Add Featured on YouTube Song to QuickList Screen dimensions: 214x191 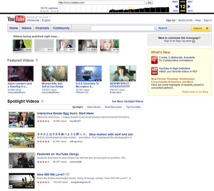click(x=11, y=166)
